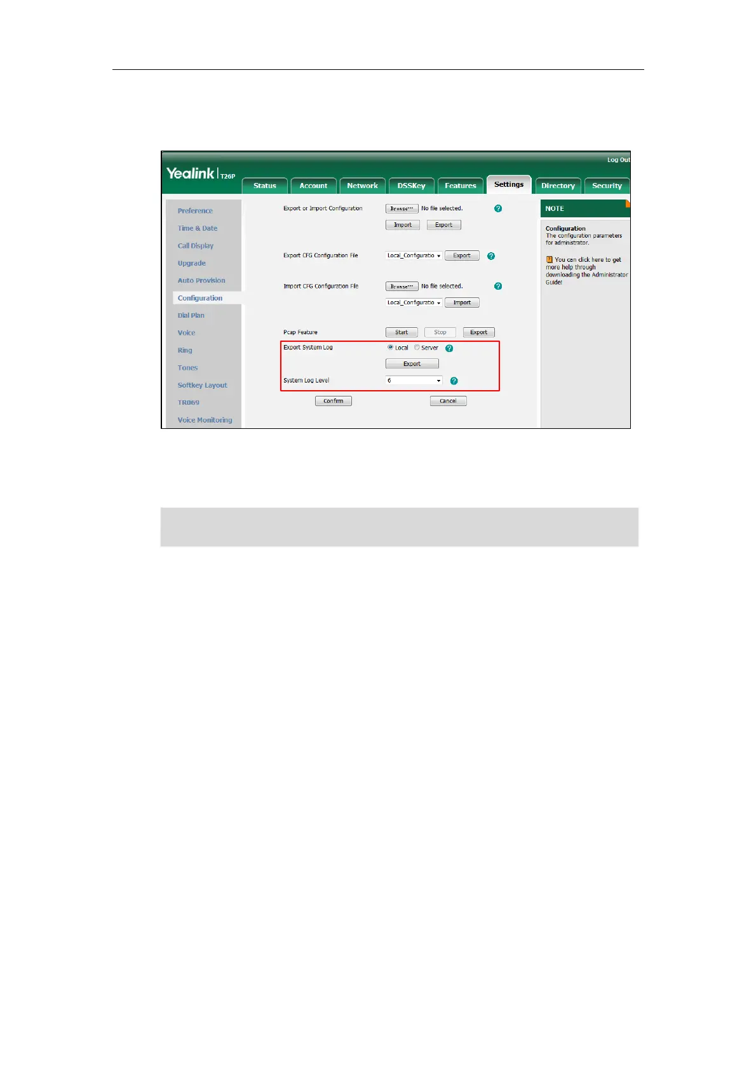Click Import under Export or Import Configuration

click(403, 225)
